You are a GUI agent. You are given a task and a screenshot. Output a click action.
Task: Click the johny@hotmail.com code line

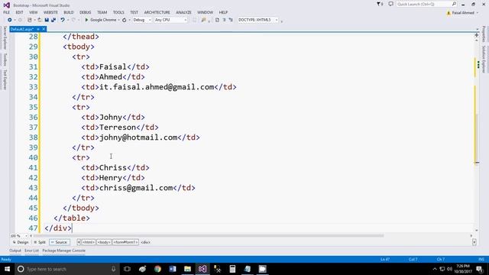141,137
